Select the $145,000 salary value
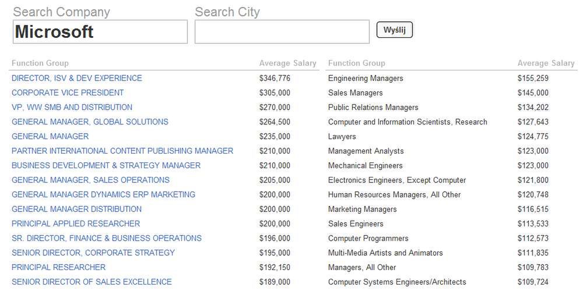This screenshot has width=583, height=291. coord(533,93)
